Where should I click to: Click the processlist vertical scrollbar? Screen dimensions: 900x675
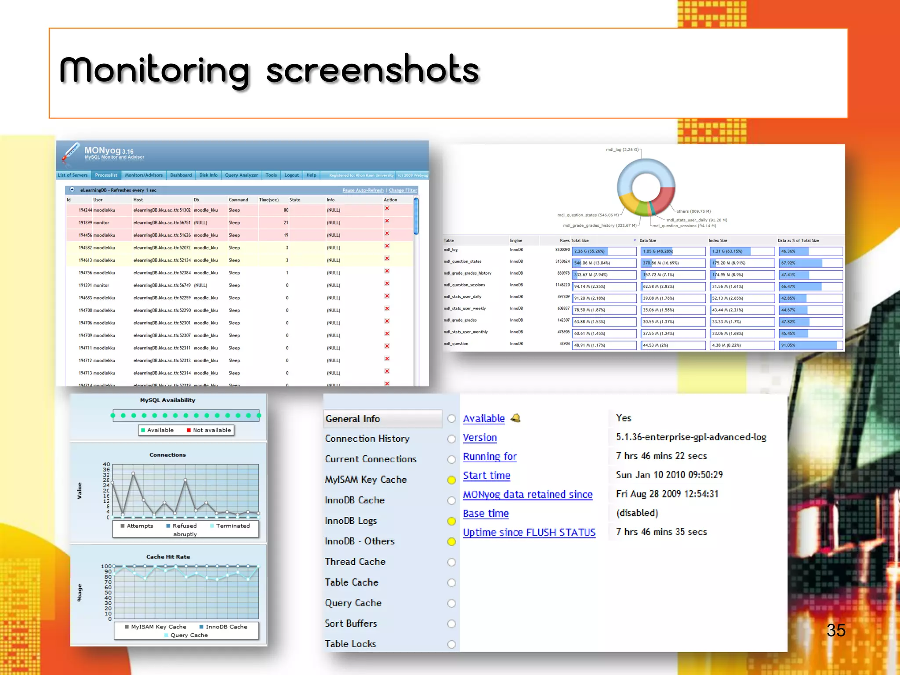(x=416, y=216)
